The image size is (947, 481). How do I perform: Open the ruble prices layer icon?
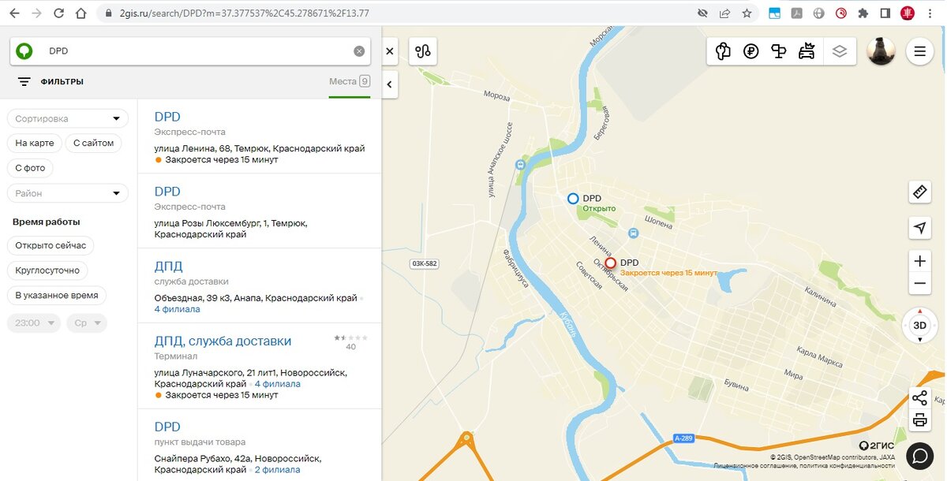coord(751,51)
